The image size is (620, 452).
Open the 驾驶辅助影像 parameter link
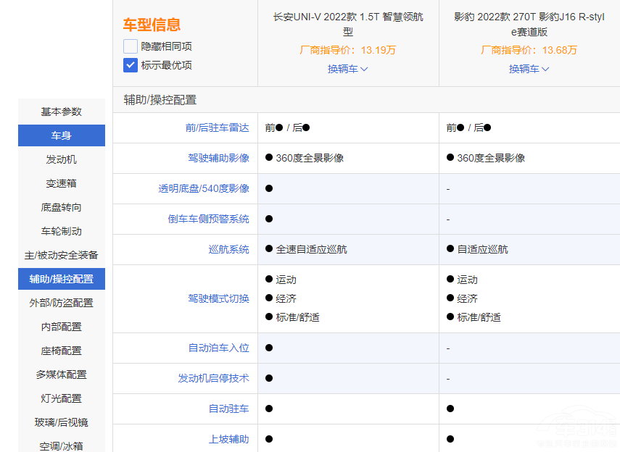pos(218,158)
